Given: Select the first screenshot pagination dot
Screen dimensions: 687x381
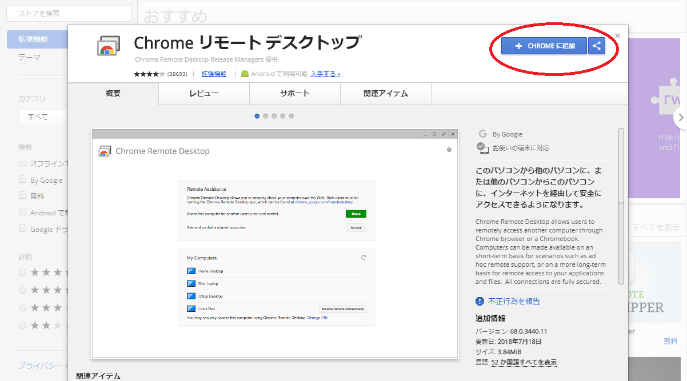Looking at the screenshot, I should pos(257,116).
